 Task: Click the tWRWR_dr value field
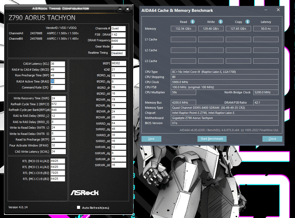[119, 159]
